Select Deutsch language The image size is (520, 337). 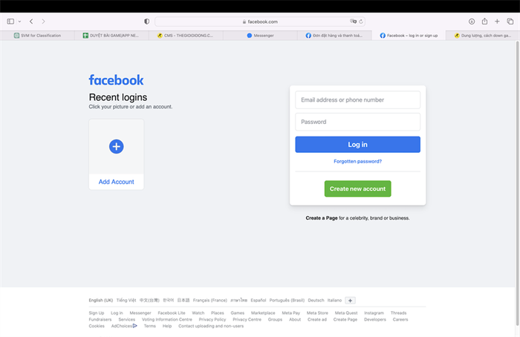[x=316, y=300]
